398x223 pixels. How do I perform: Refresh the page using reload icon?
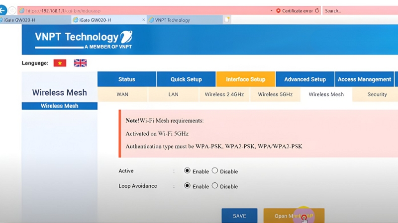[317, 10]
